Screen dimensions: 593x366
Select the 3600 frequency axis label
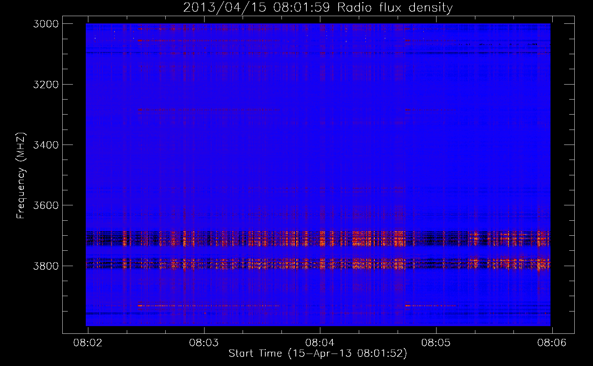coord(46,205)
